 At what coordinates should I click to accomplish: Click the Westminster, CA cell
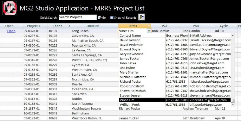[95, 70]
